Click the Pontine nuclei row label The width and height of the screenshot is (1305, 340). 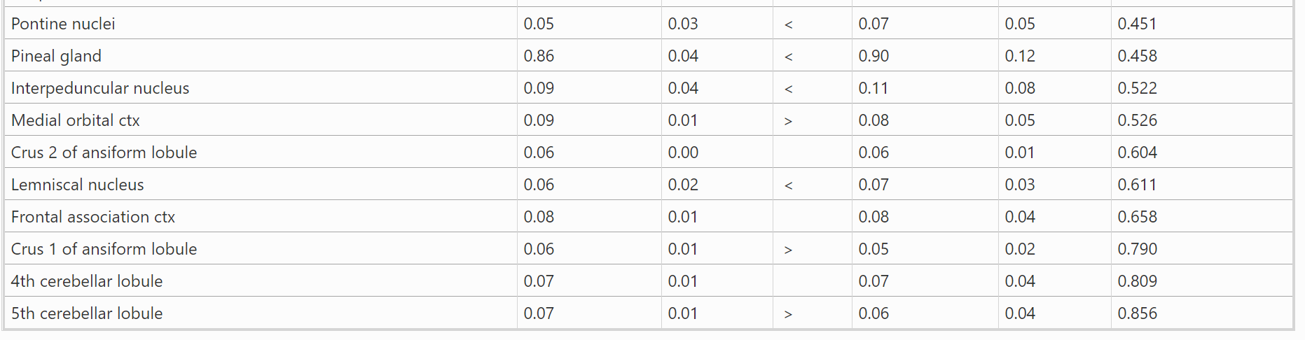(63, 24)
